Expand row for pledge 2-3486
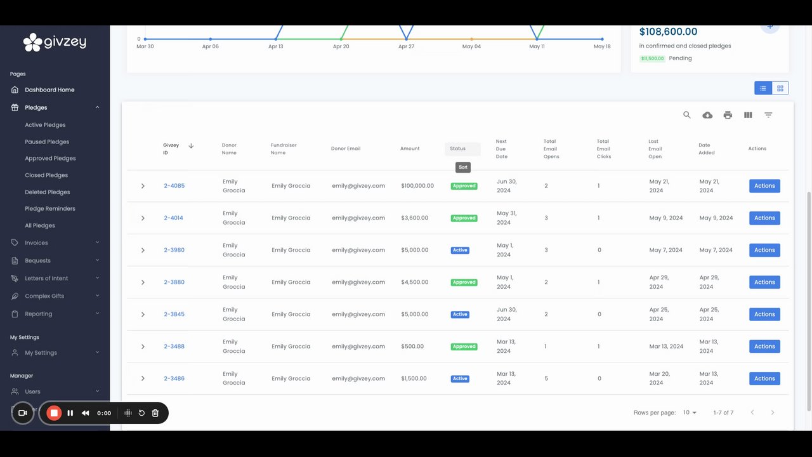This screenshot has width=812, height=457. click(143, 379)
